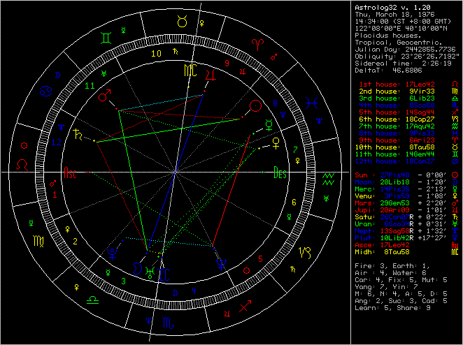Click the red Leo sign glyph on the wheel
The image size is (463, 345).
pos(22,165)
